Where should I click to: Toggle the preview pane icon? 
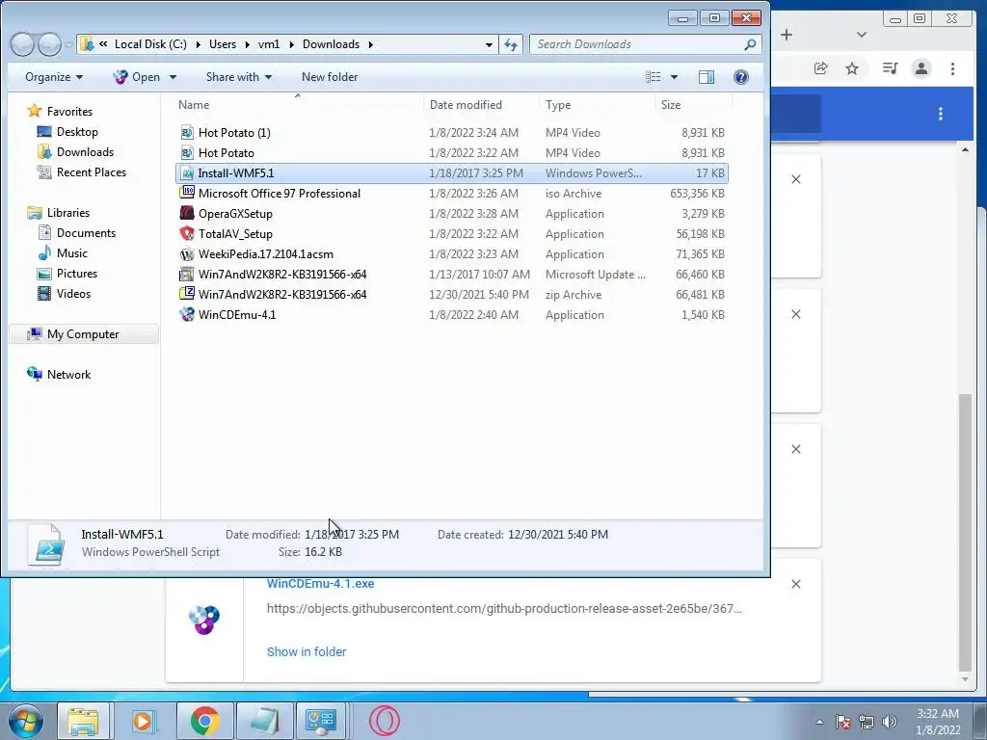coord(707,77)
